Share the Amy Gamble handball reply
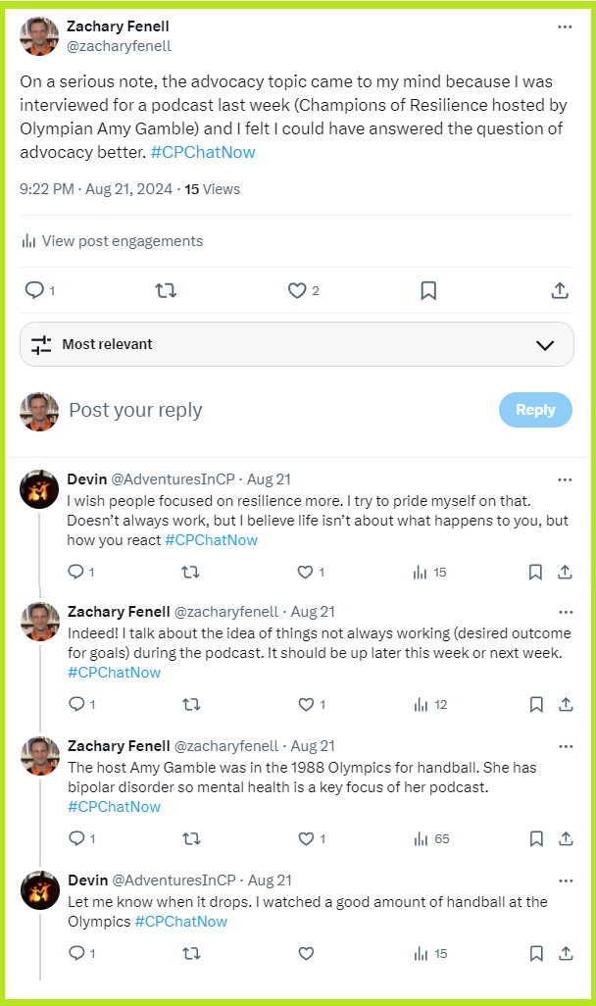This screenshot has height=1006, width=596. click(x=565, y=838)
